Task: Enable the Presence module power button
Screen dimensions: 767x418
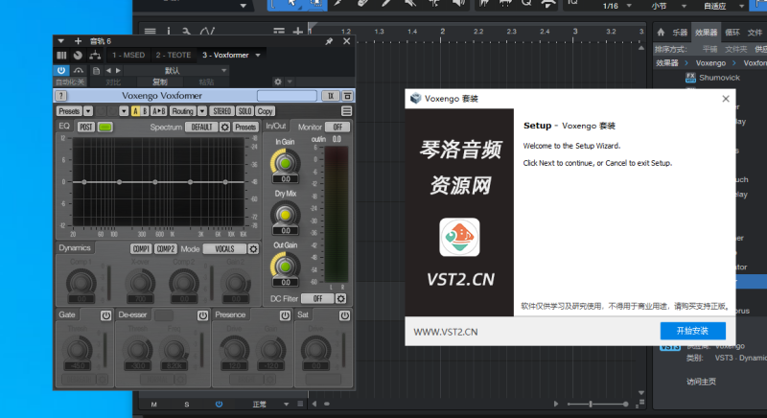Action: tap(285, 315)
